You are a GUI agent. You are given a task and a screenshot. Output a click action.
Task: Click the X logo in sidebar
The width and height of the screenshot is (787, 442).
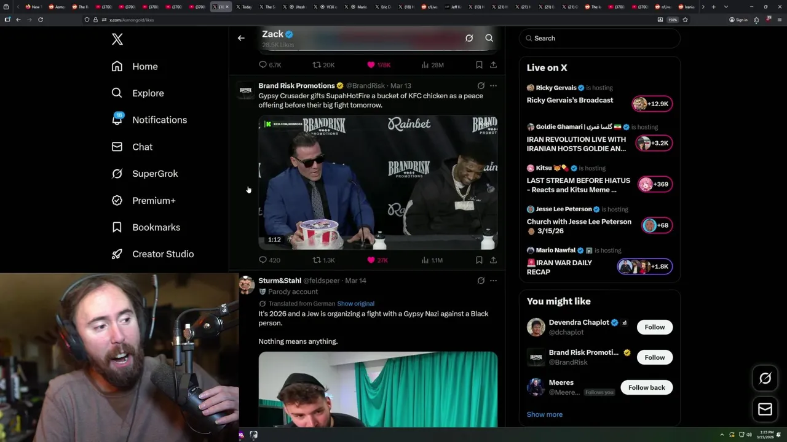pyautogui.click(x=117, y=39)
